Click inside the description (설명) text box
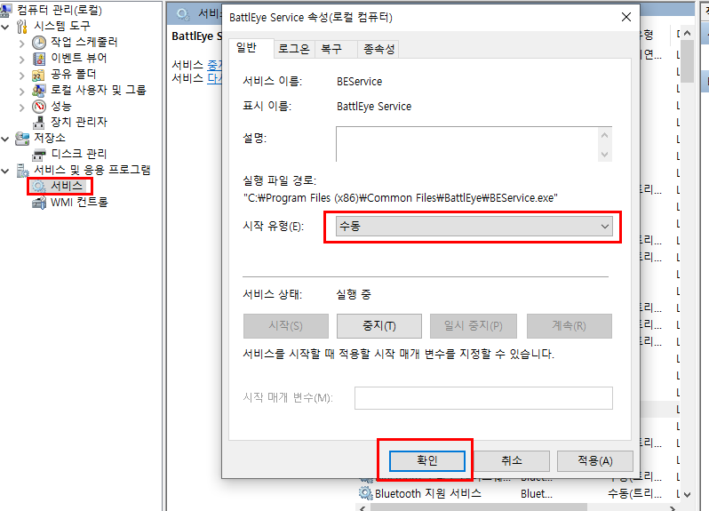 pos(467,144)
